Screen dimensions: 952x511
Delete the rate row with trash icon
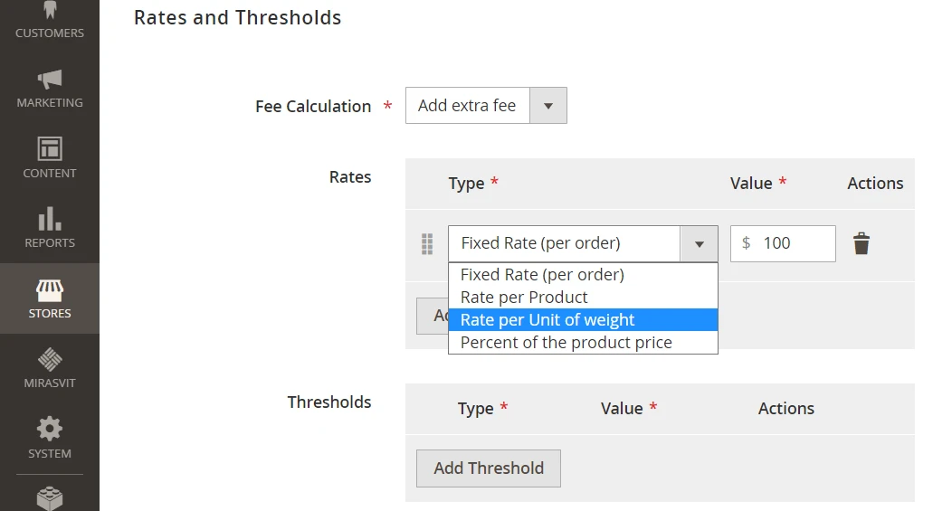862,243
